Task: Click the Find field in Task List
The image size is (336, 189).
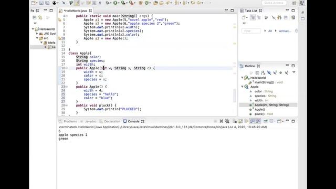Action: tap(251, 31)
